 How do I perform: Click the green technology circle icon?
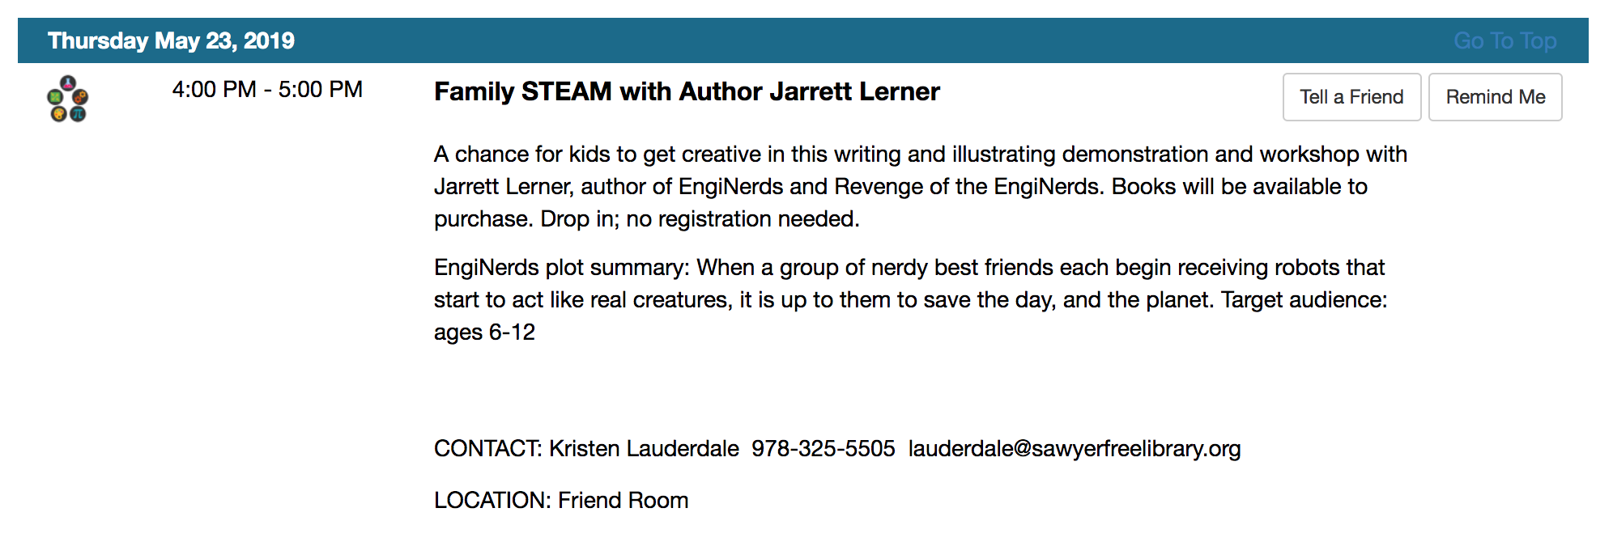point(55,97)
